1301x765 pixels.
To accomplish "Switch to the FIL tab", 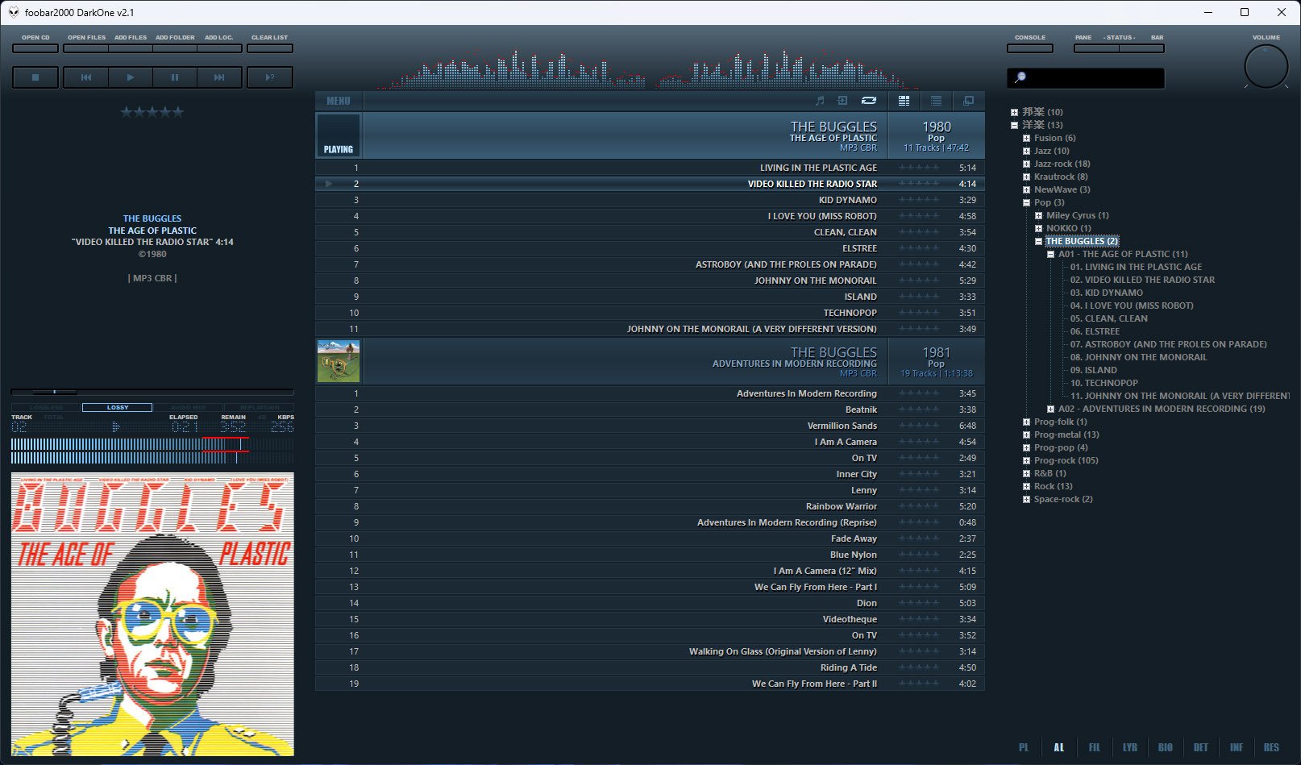I will (x=1094, y=747).
